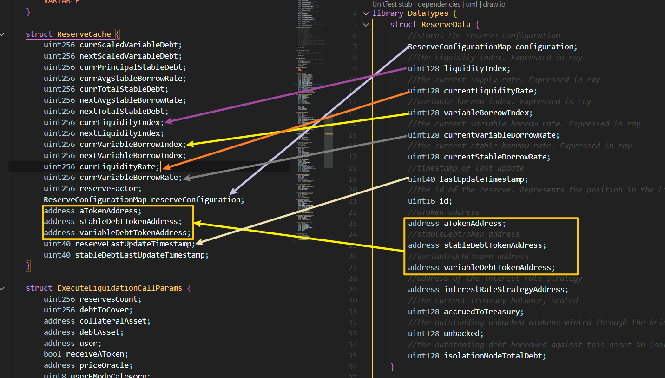Collapse library DataTypes using line 4 chevron
Screen dimensions: 665x378
[x=366, y=13]
